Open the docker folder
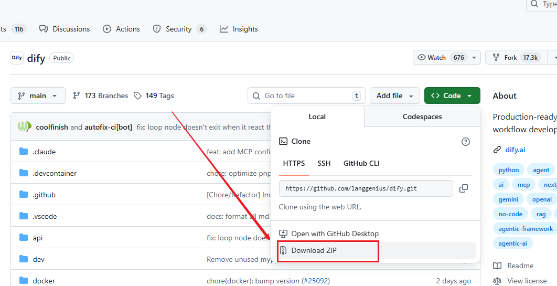Image resolution: width=557 pixels, height=286 pixels. tap(44, 281)
